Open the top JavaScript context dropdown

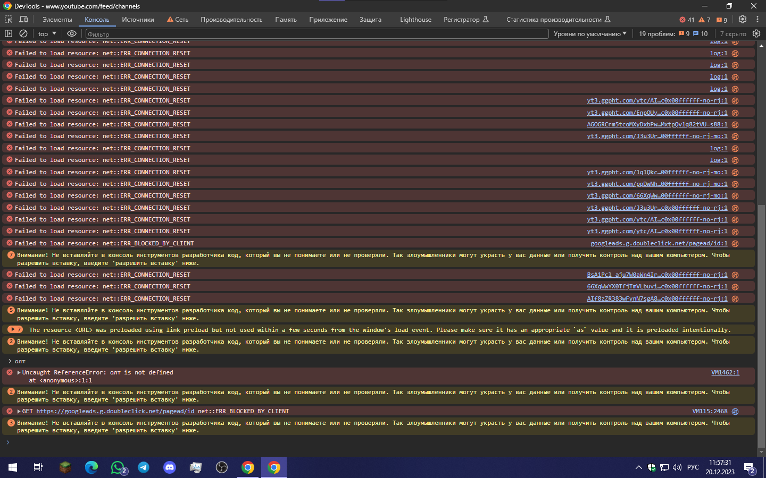47,33
